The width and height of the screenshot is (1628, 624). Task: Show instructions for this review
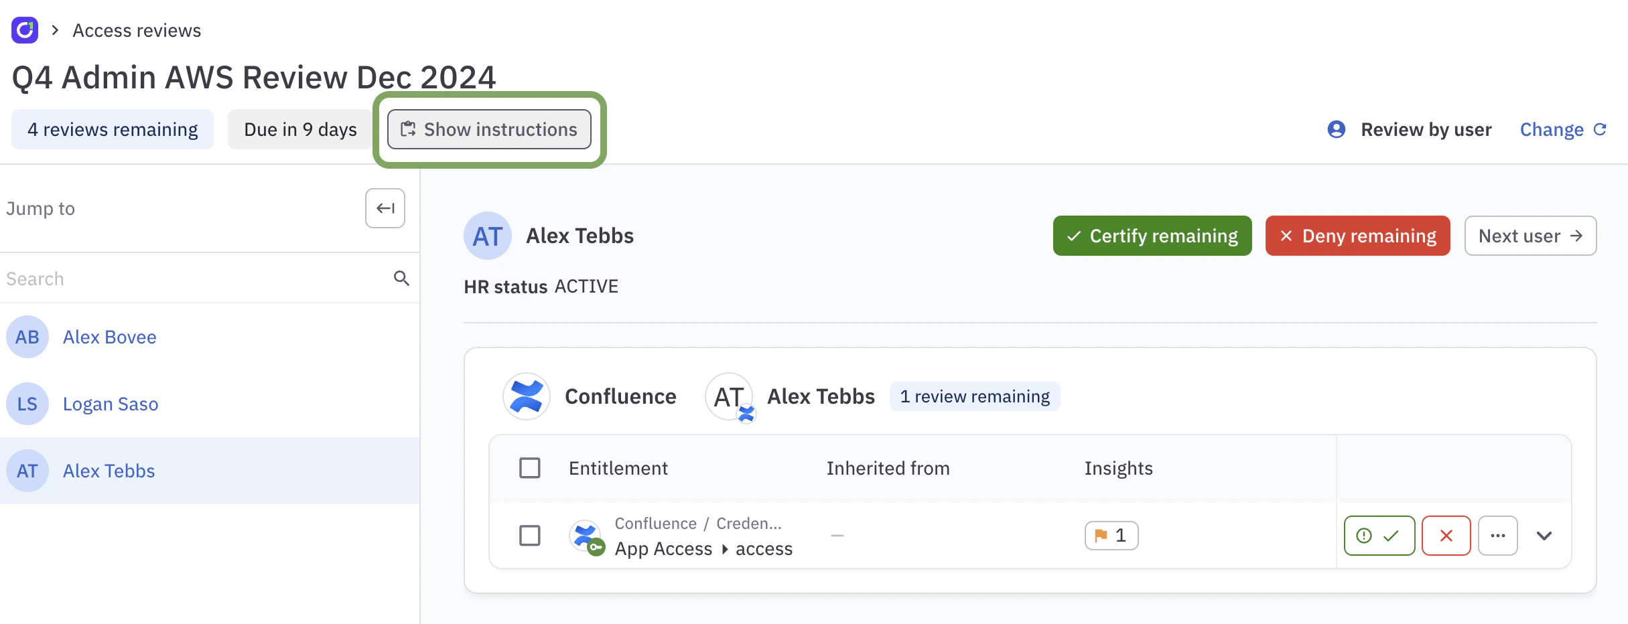coord(488,129)
